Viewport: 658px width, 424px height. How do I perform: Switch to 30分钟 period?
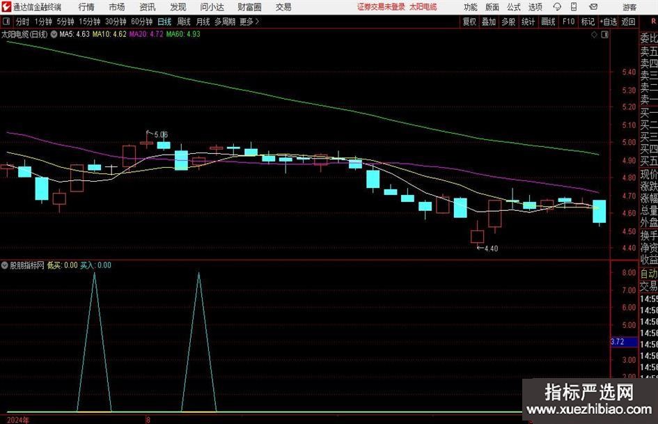coord(116,22)
